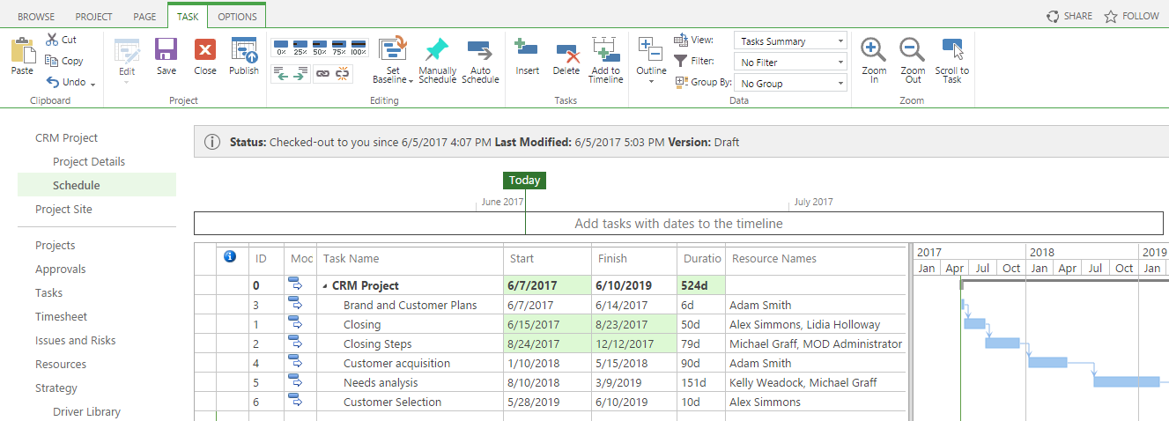
Task: Zoom In on the Gantt chart
Action: click(874, 60)
